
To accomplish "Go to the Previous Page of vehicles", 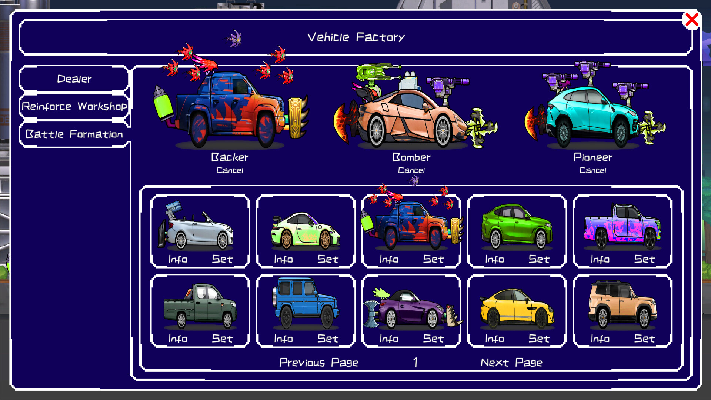I will click(319, 362).
